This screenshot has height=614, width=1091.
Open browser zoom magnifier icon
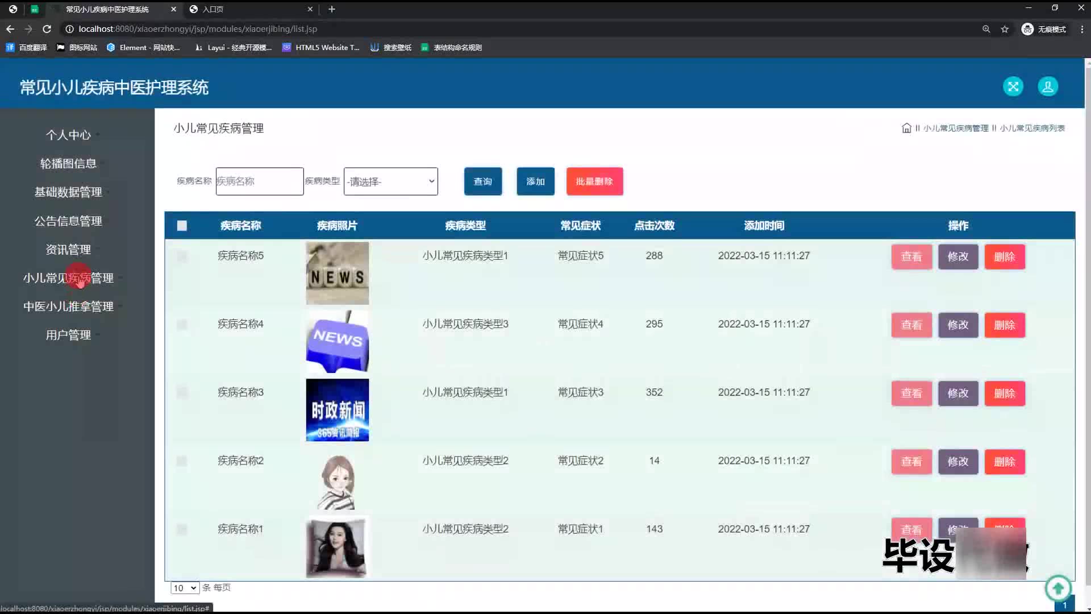pos(986,29)
